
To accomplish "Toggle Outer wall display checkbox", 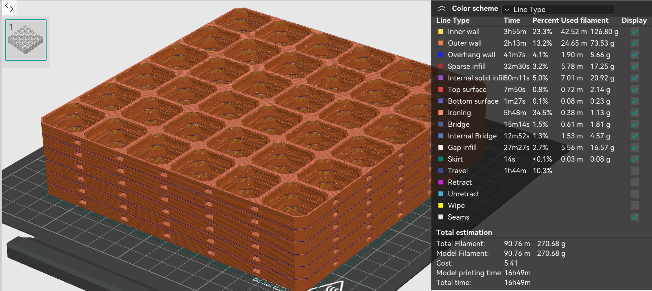I will point(634,43).
